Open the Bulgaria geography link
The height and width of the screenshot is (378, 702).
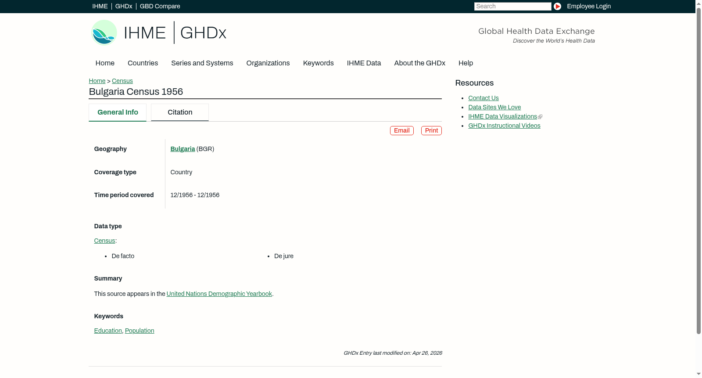[183, 149]
